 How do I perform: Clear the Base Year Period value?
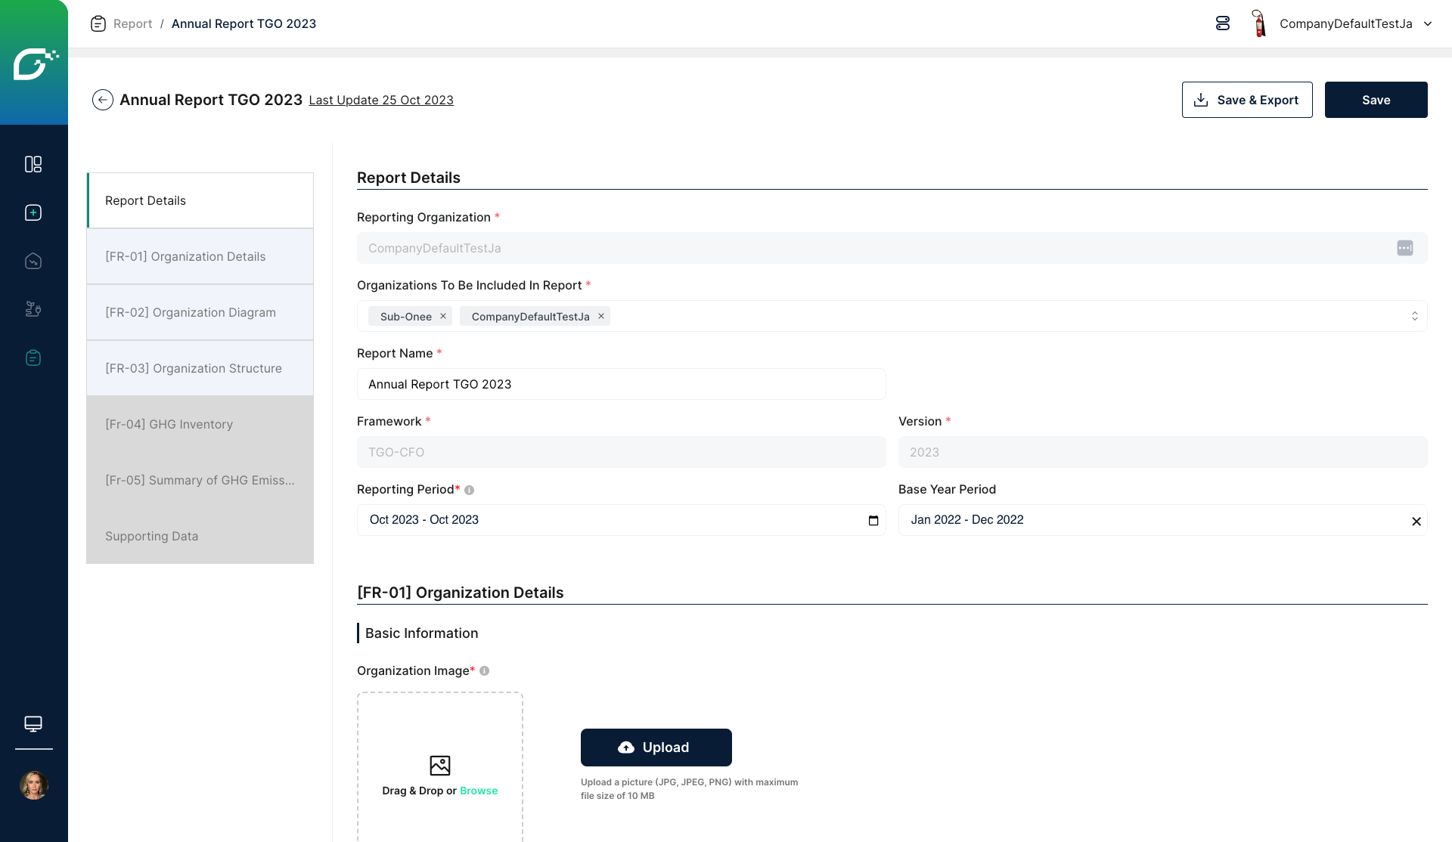click(x=1416, y=521)
